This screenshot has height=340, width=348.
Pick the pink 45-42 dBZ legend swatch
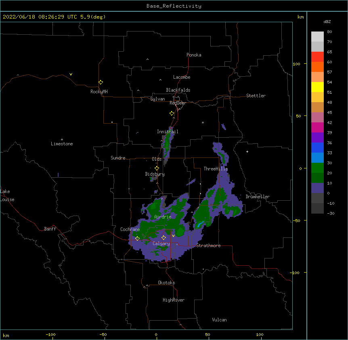click(x=317, y=118)
